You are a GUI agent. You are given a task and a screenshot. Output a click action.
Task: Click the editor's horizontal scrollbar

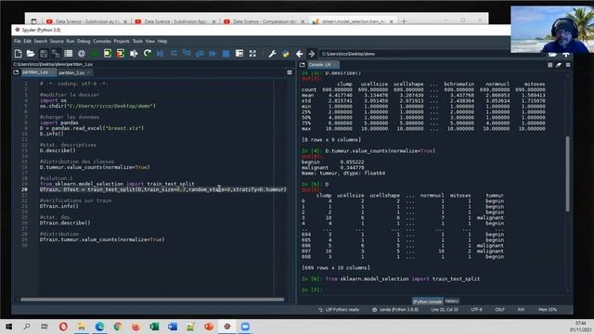coord(152,300)
